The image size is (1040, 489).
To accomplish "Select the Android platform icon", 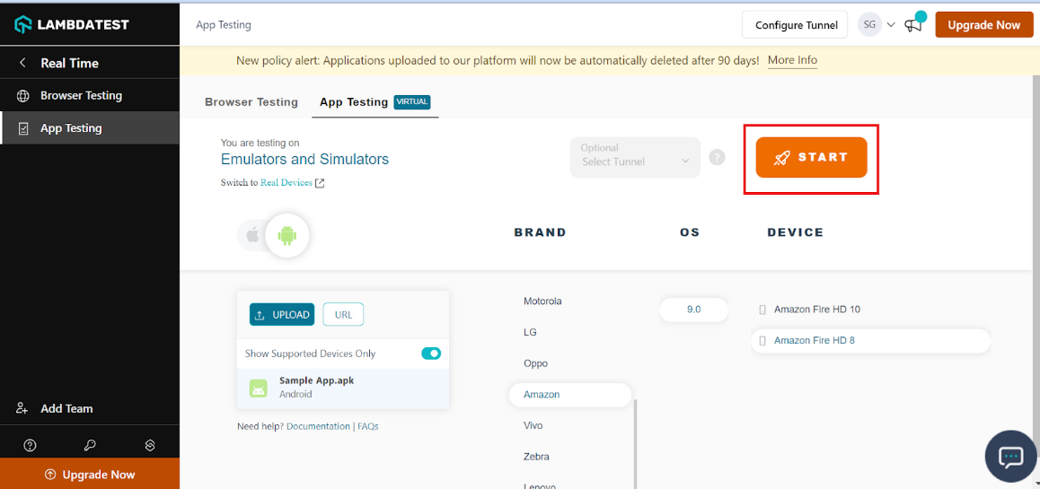I will 286,235.
